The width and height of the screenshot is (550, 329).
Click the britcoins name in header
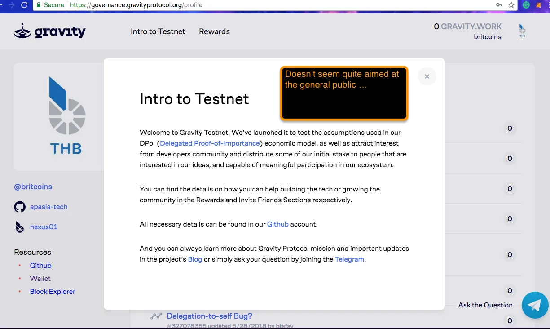point(488,37)
